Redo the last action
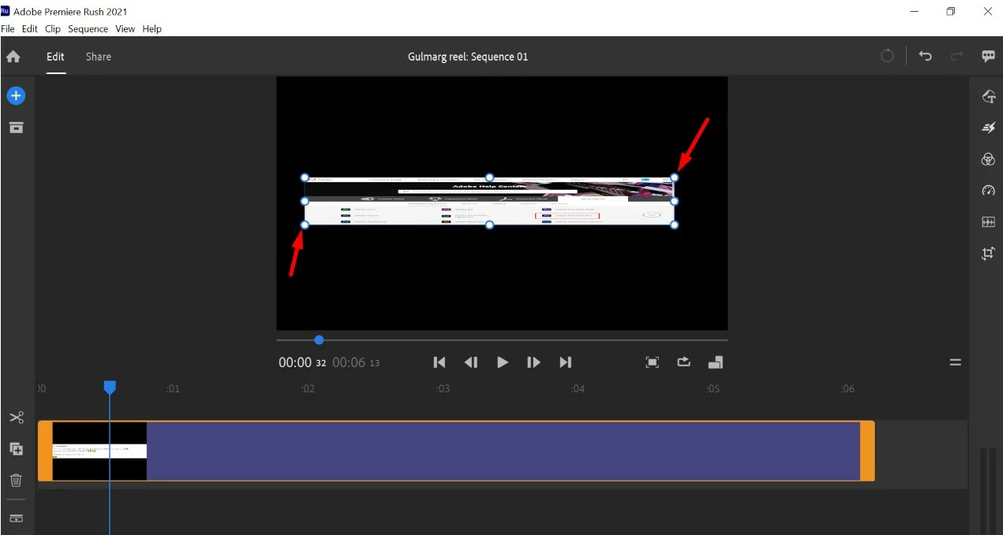The height and width of the screenshot is (535, 1003). (956, 57)
